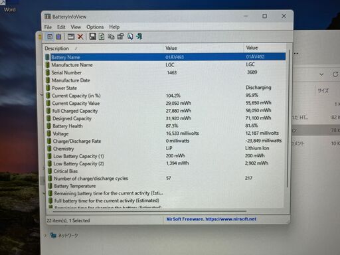Screen dimensions: 340x255
Task: Select the Charge/Discharge Rate row
Action: (166, 141)
